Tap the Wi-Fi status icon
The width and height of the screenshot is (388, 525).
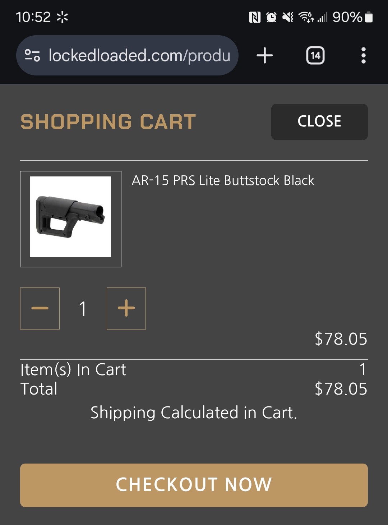[x=306, y=17]
